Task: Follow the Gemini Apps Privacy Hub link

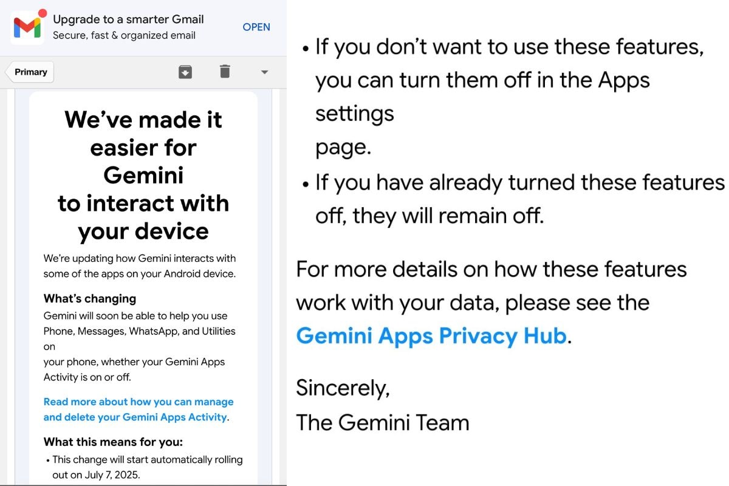Action: tap(431, 336)
